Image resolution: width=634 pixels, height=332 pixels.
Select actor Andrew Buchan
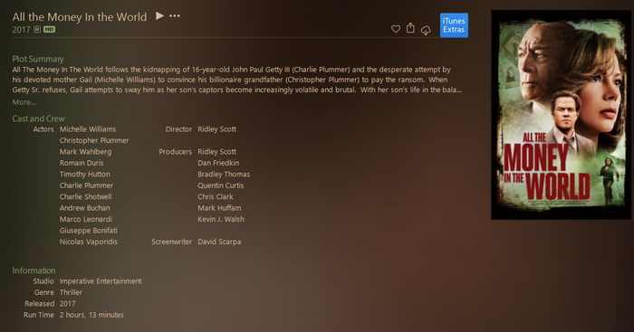[x=84, y=208]
